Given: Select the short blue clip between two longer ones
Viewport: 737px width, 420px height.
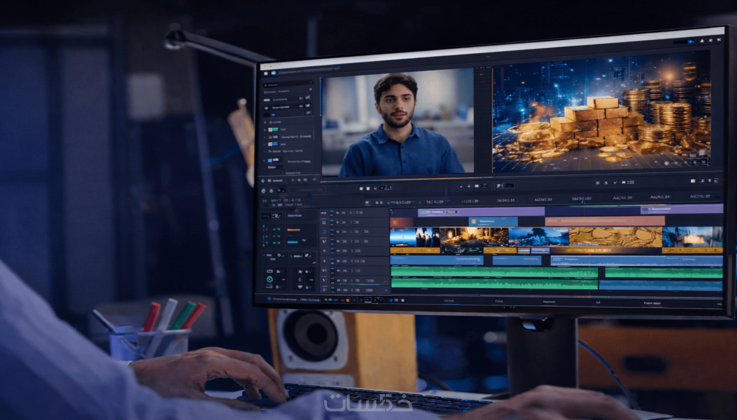Looking at the screenshot, I should coord(517,261).
